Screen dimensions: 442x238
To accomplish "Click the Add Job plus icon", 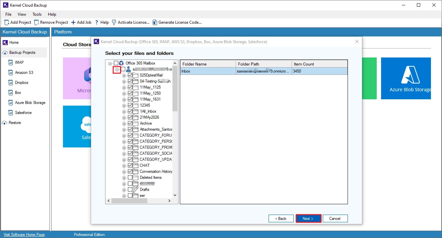I will pos(73,22).
